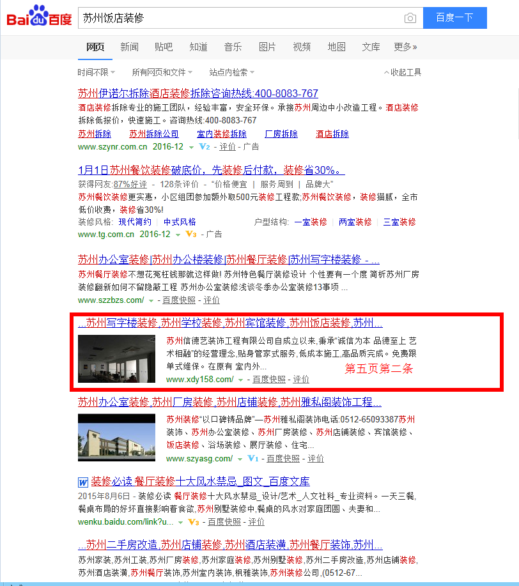Open the 时间不限 time filter dropdown
This screenshot has width=519, height=586.
tap(96, 72)
